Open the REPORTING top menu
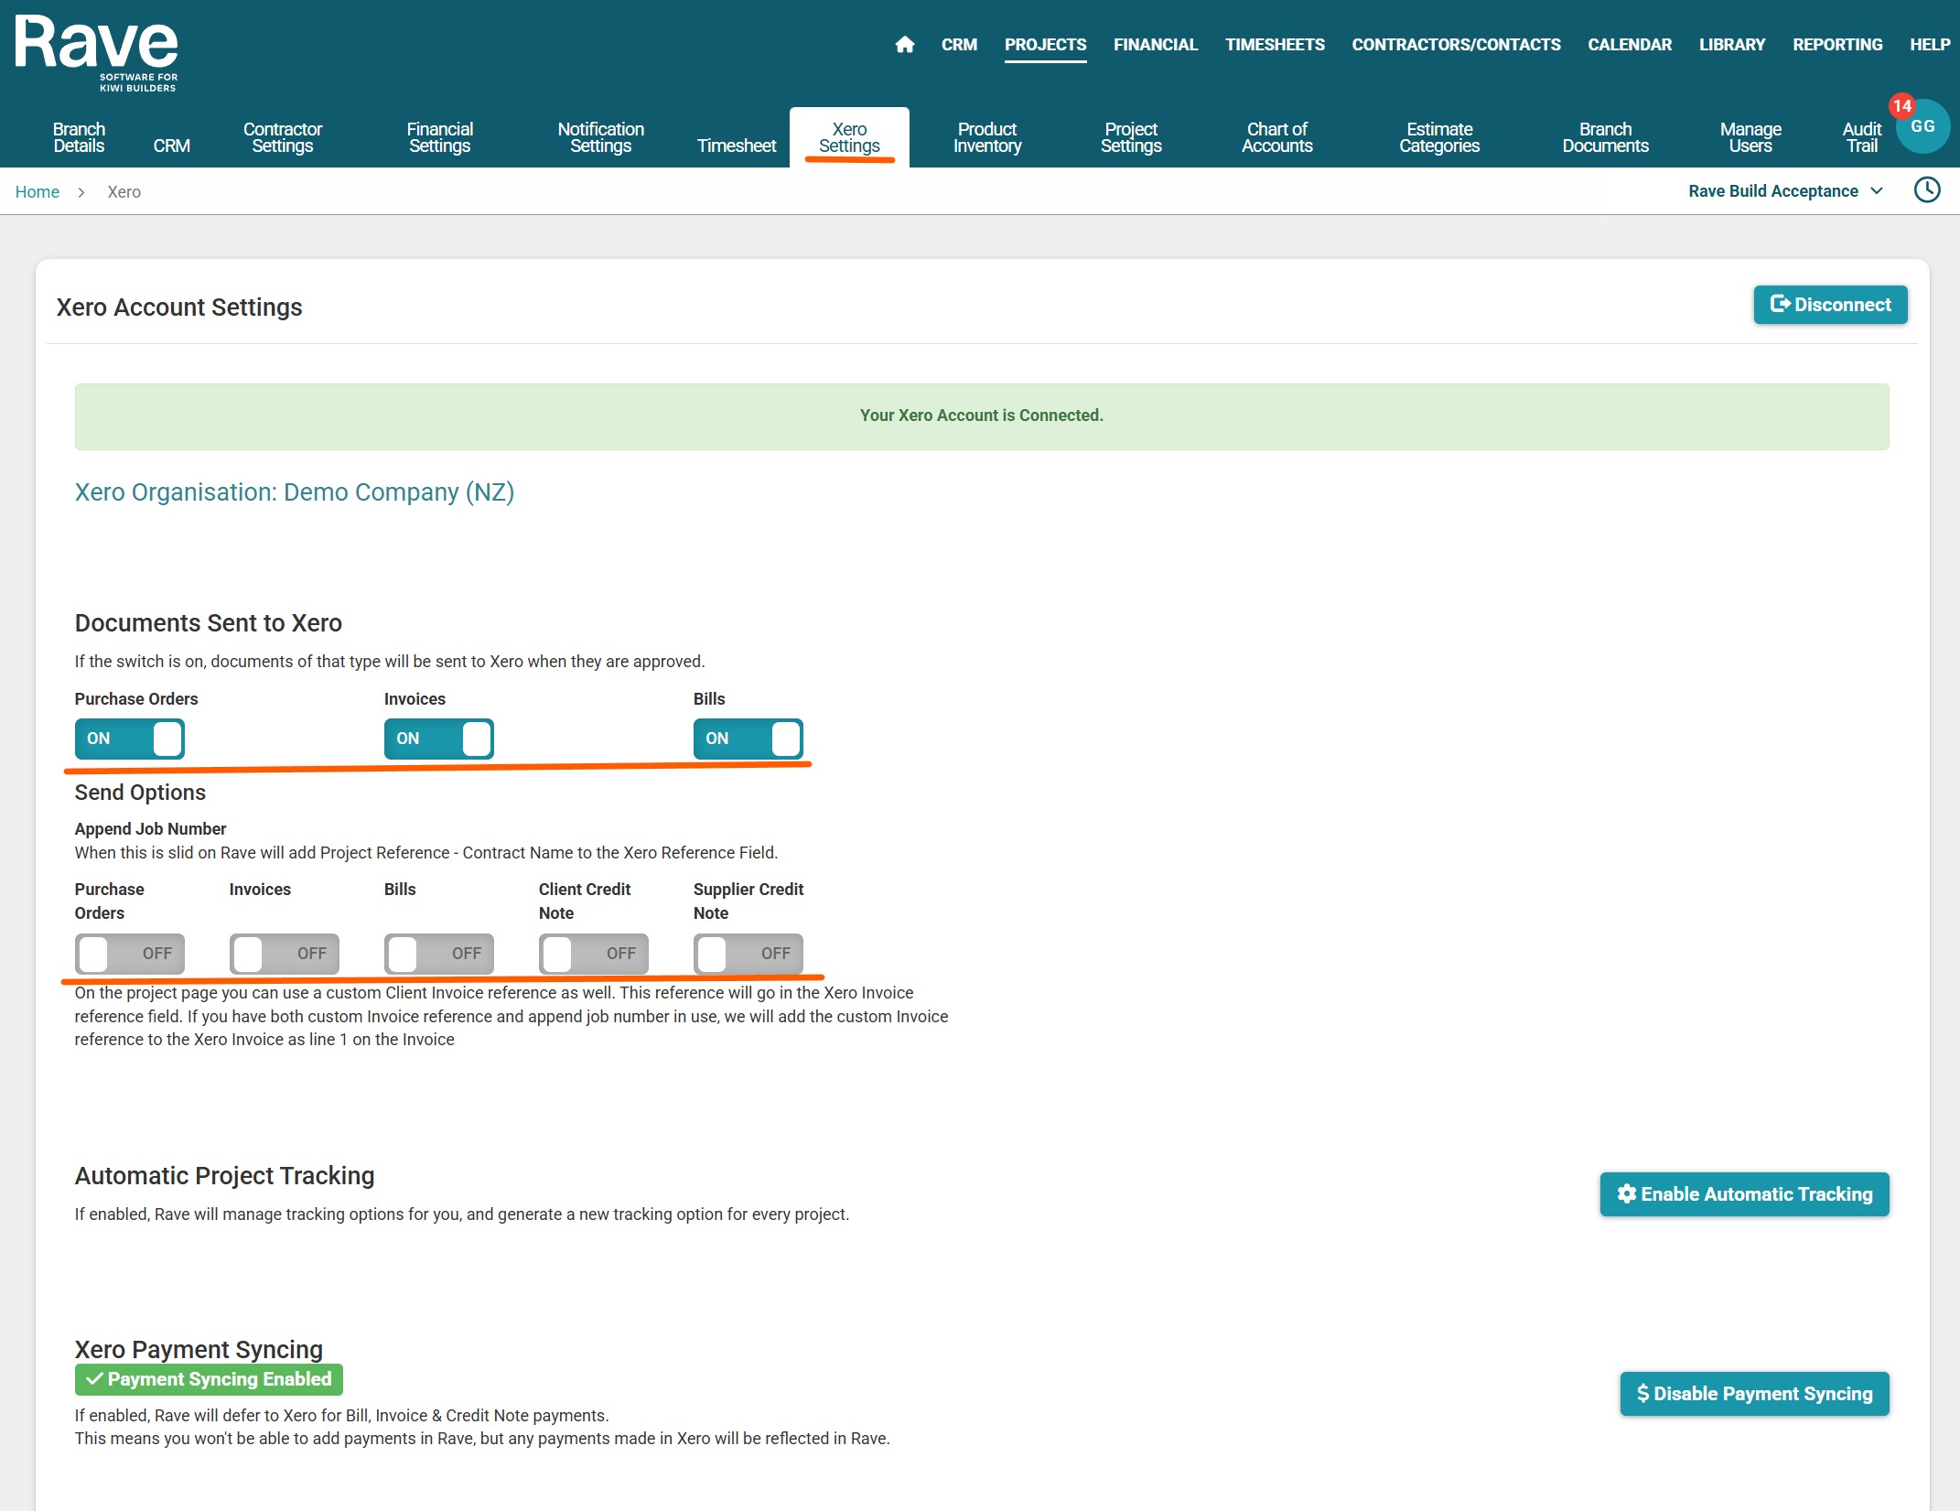1960x1511 pixels. [1836, 44]
